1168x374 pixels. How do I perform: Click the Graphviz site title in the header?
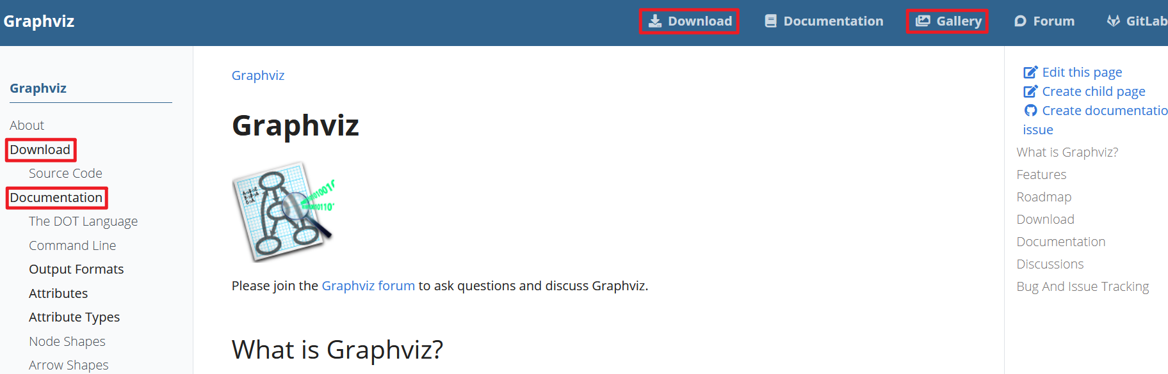[39, 20]
